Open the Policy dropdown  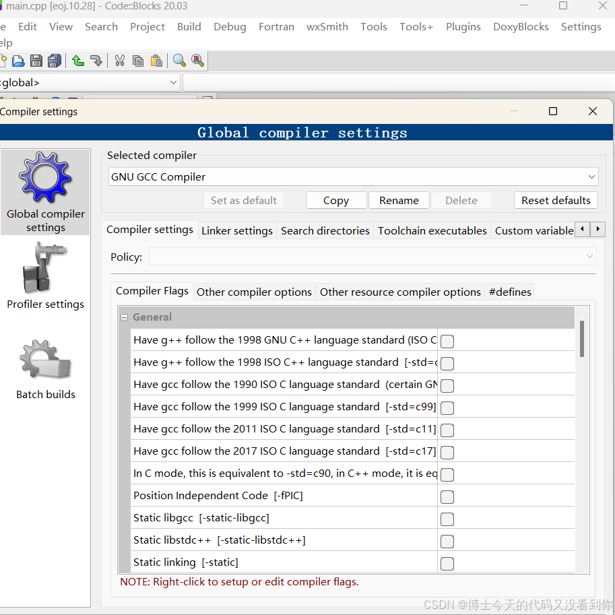pyautogui.click(x=373, y=257)
